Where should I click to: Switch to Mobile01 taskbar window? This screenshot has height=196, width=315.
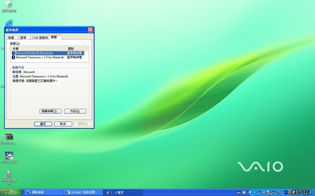point(84,193)
